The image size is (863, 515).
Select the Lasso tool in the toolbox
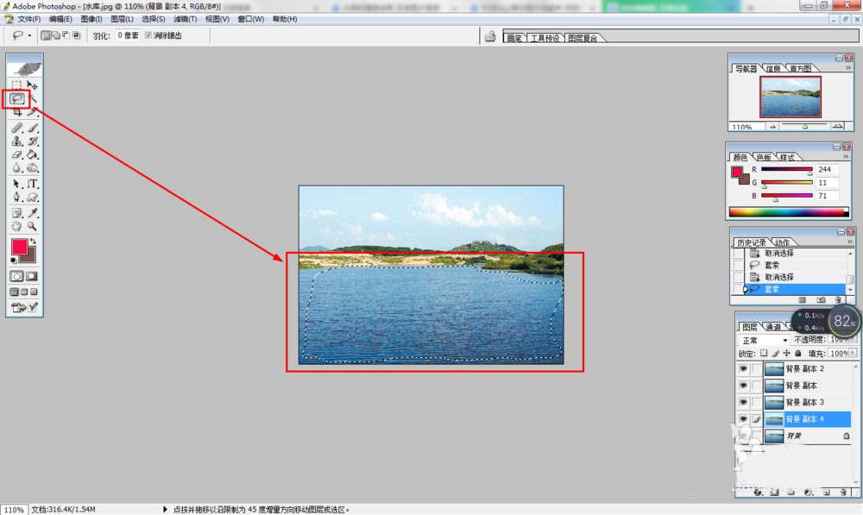pos(16,99)
